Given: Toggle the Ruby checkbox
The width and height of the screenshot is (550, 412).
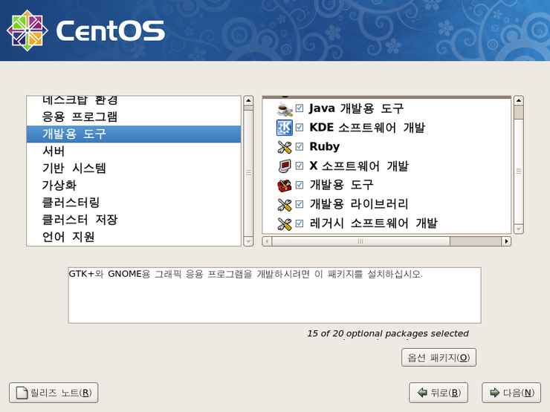Looking at the screenshot, I should coord(300,146).
